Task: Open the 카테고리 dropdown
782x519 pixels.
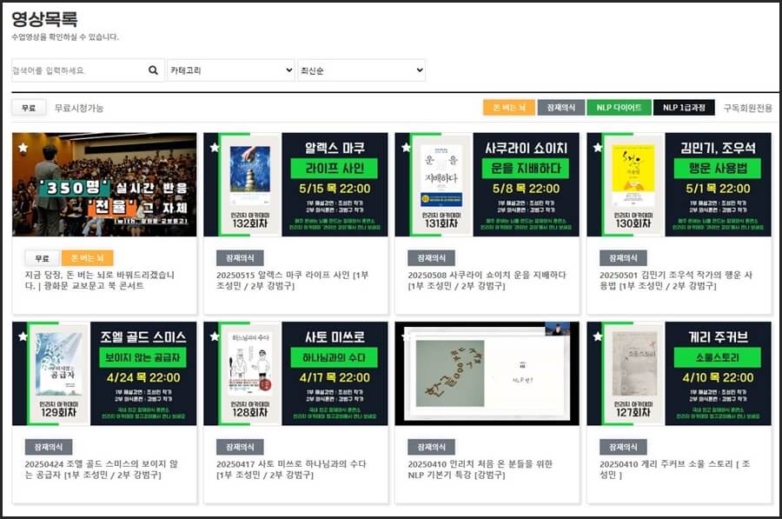Action: [x=229, y=70]
